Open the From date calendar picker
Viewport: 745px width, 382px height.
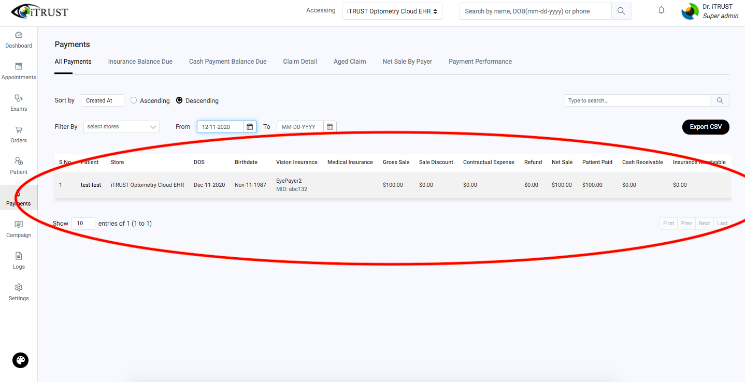click(250, 126)
